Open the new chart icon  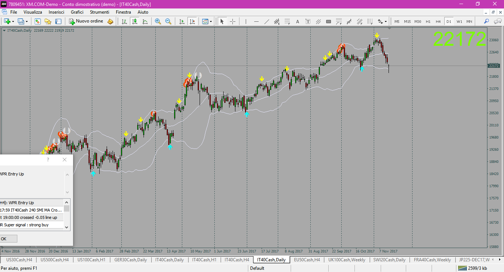7,21
